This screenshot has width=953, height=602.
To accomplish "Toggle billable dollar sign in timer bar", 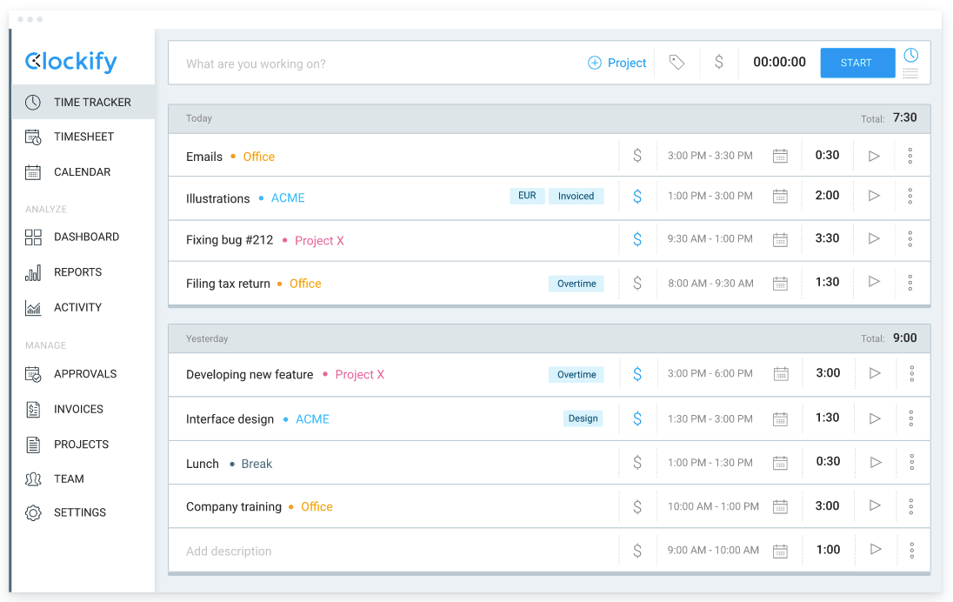I will (718, 63).
